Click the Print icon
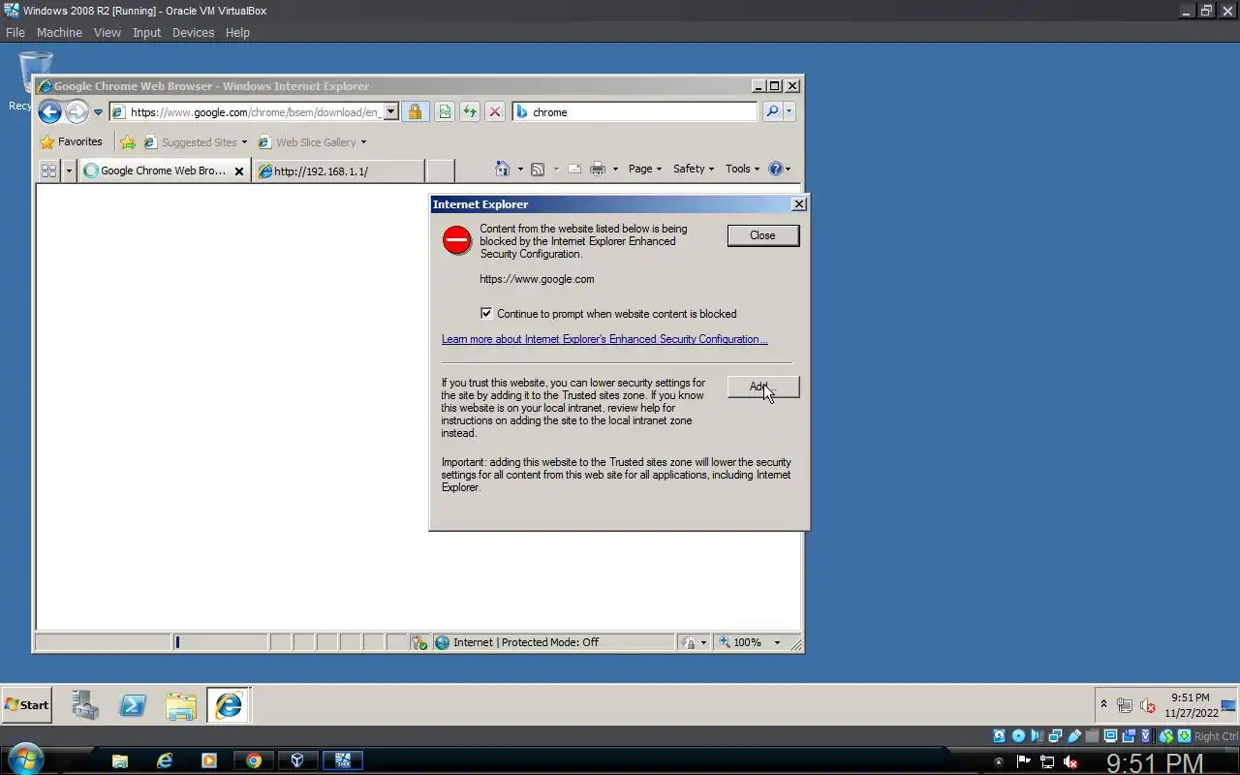 pos(598,169)
